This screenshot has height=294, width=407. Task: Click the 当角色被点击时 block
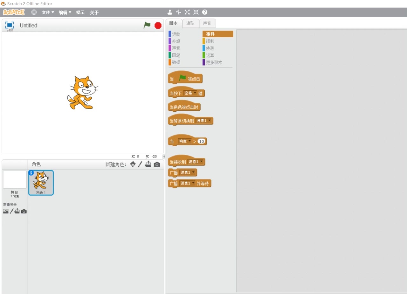pyautogui.click(x=184, y=106)
